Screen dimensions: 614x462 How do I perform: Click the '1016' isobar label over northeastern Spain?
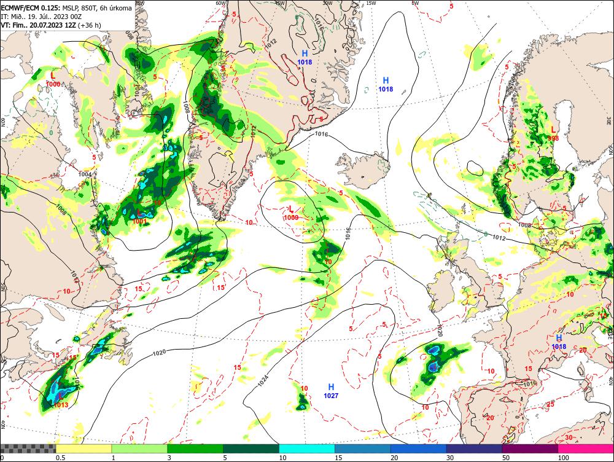tap(529, 383)
